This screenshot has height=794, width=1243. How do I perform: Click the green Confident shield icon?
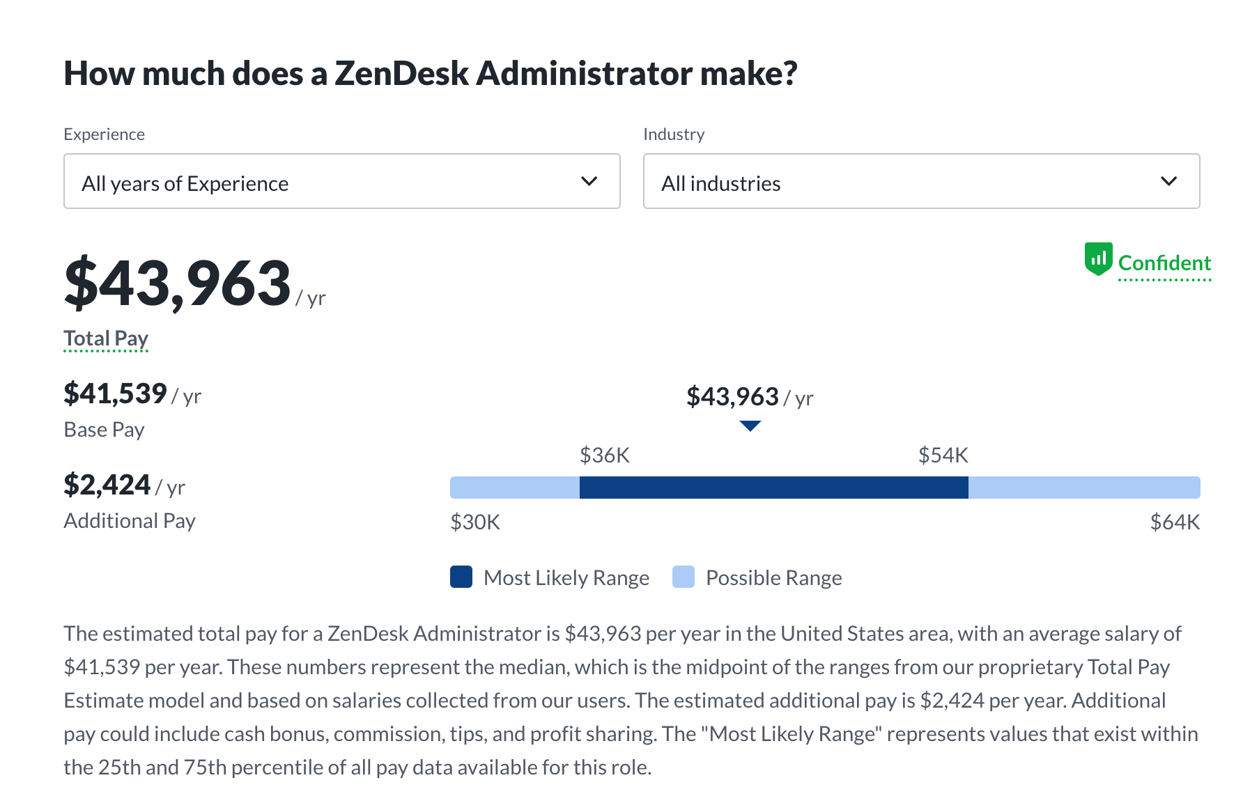click(x=1098, y=259)
